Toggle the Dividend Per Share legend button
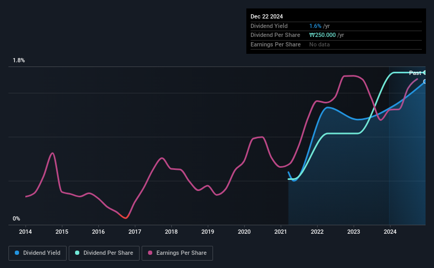Image resolution: width=434 pixels, height=268 pixels. click(104, 253)
